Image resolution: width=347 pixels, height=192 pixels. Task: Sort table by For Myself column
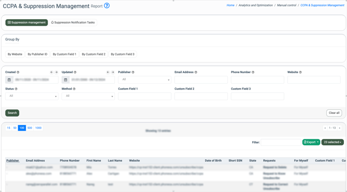tap(301, 161)
